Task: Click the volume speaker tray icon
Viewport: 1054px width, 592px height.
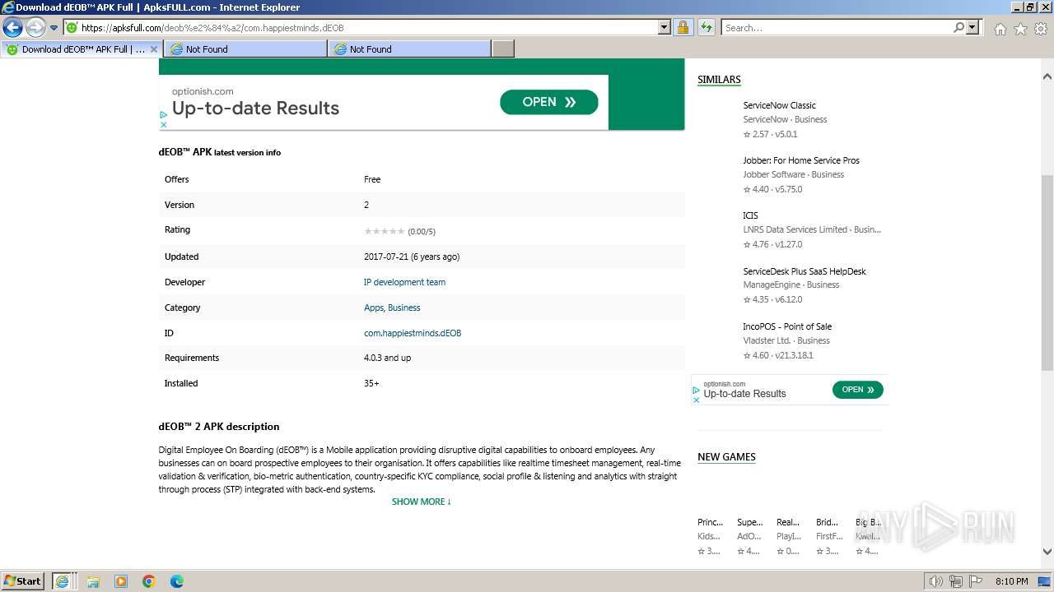Action: click(936, 581)
